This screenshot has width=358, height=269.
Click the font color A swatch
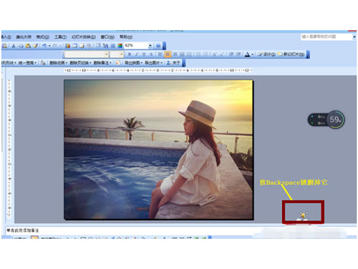click(x=247, y=55)
